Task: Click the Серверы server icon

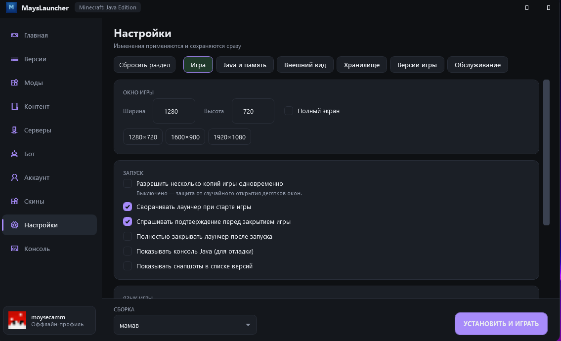Action: tap(14, 130)
